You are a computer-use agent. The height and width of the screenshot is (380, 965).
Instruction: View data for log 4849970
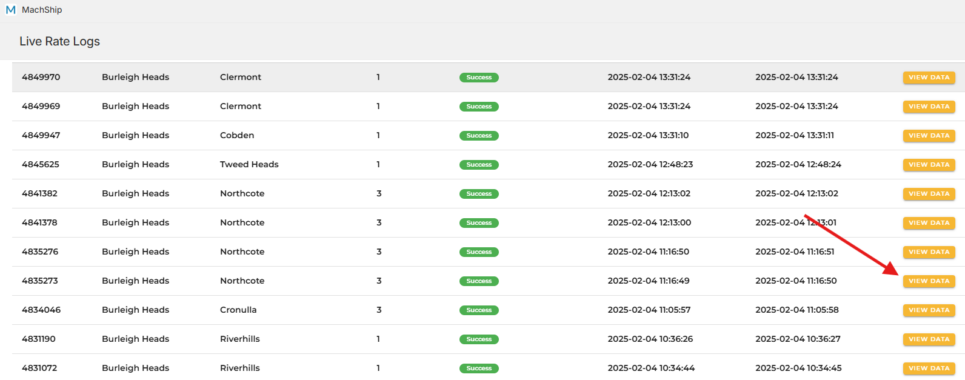[x=929, y=78]
